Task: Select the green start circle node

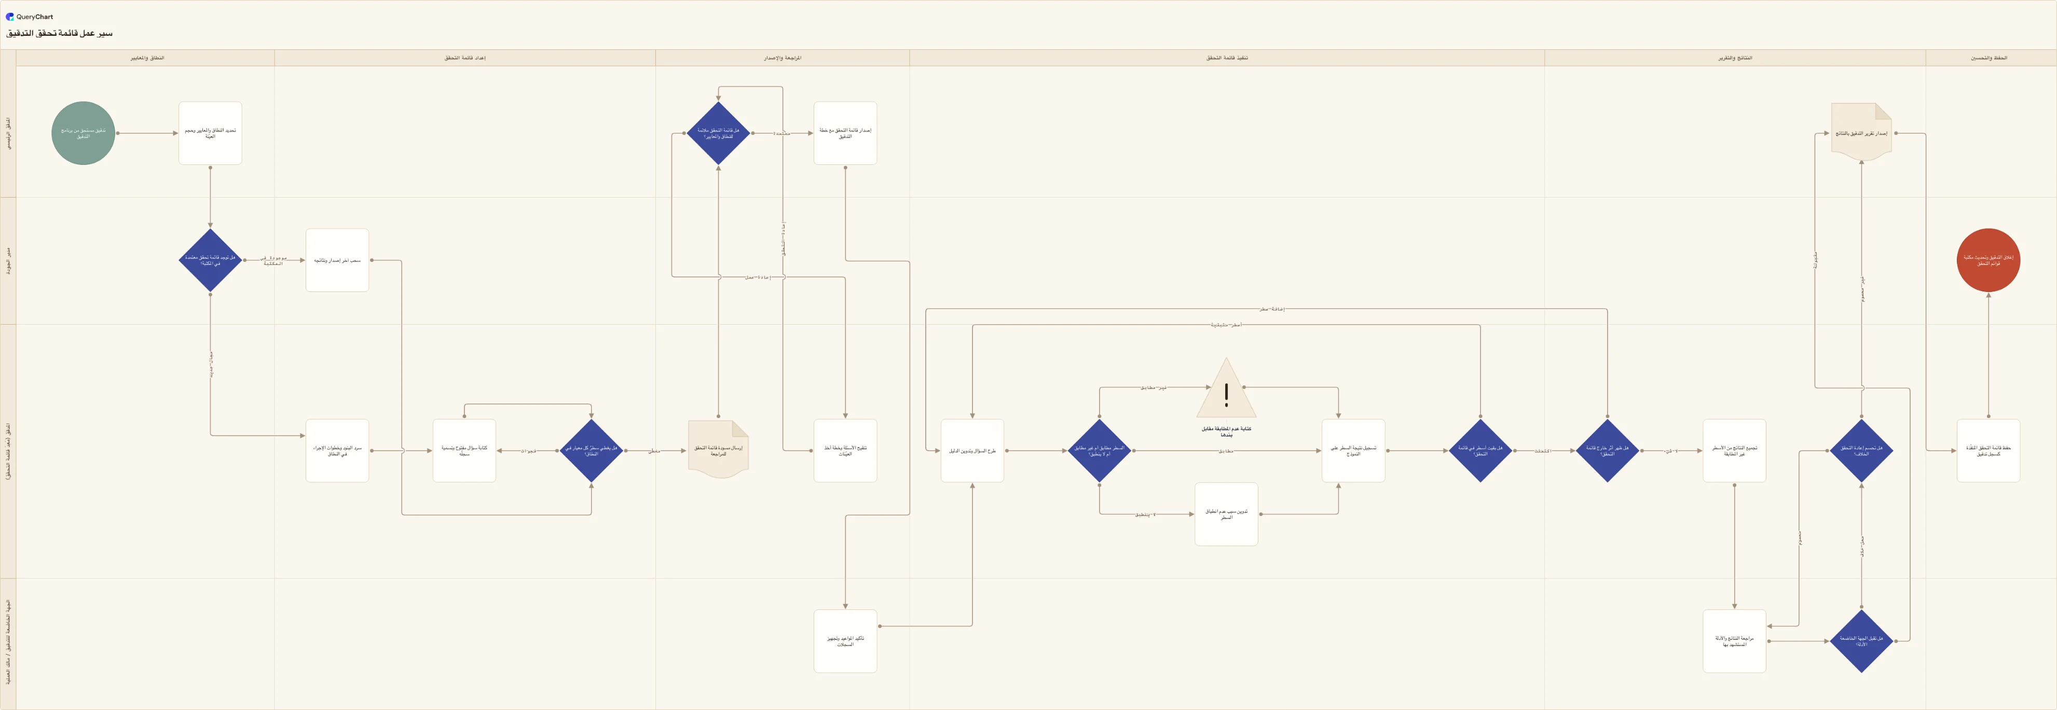Action: point(83,133)
